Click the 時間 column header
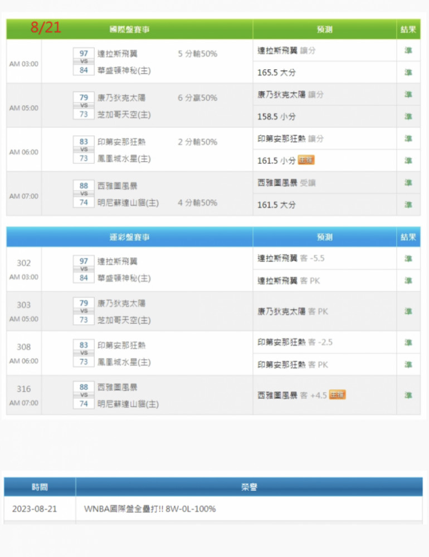 coord(40,487)
